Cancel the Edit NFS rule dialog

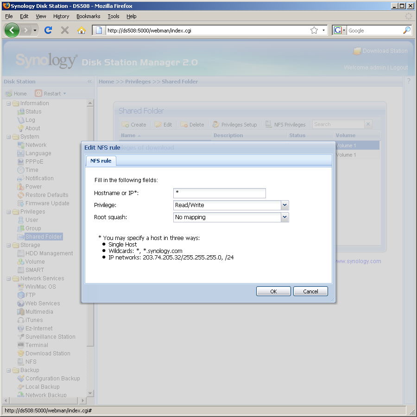pos(310,291)
